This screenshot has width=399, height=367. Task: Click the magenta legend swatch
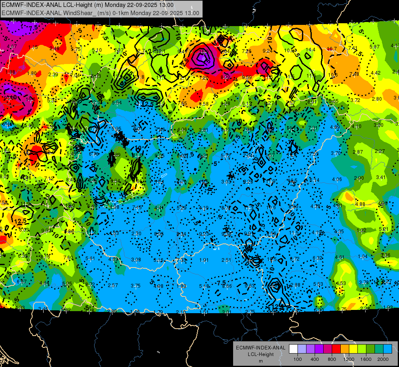pyautogui.click(x=328, y=349)
